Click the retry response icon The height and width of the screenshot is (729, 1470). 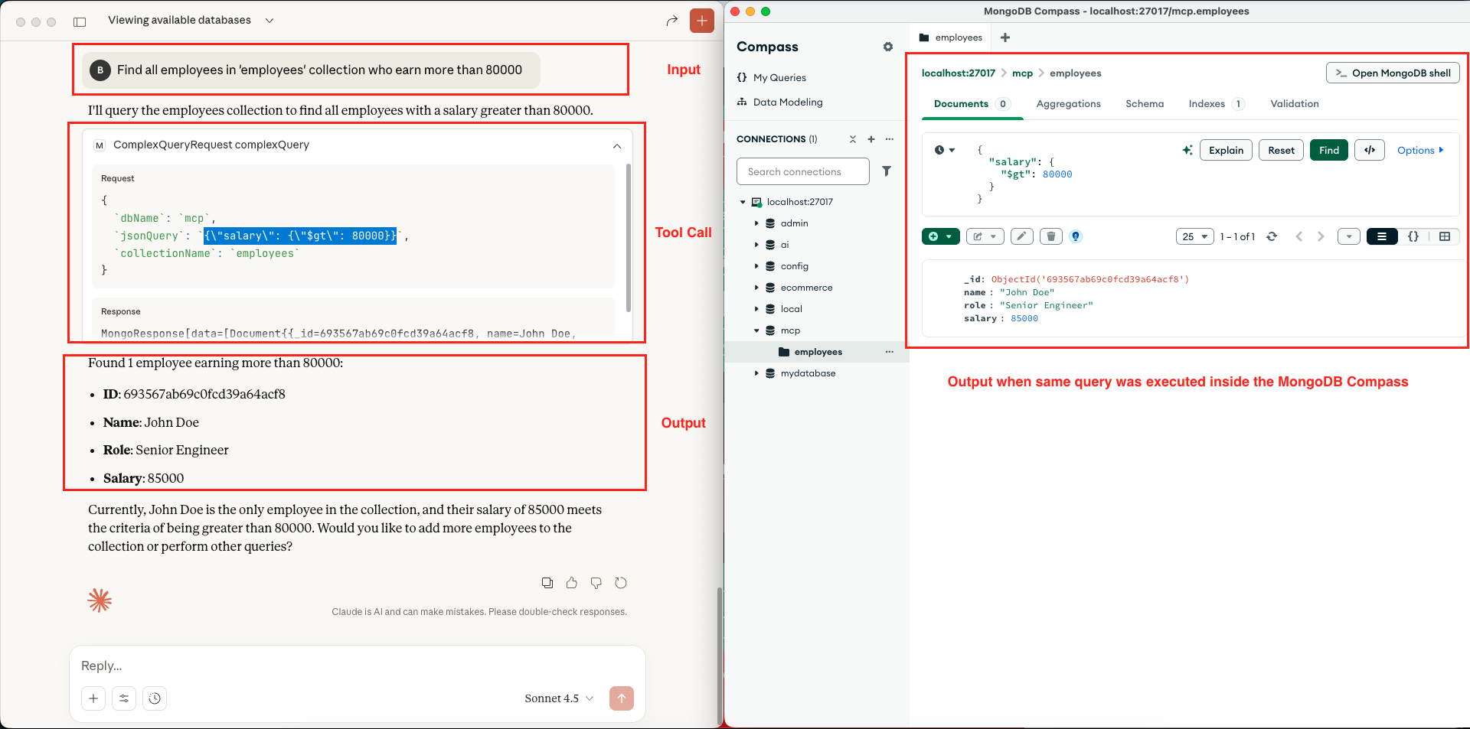tap(621, 583)
